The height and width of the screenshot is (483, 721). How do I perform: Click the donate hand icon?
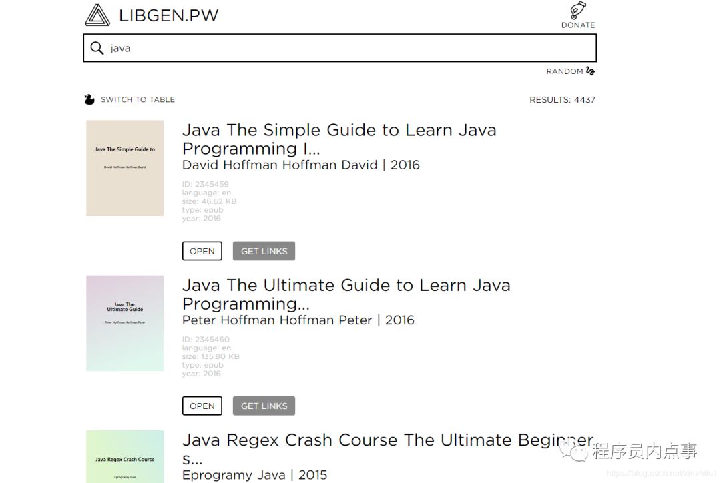click(x=577, y=10)
